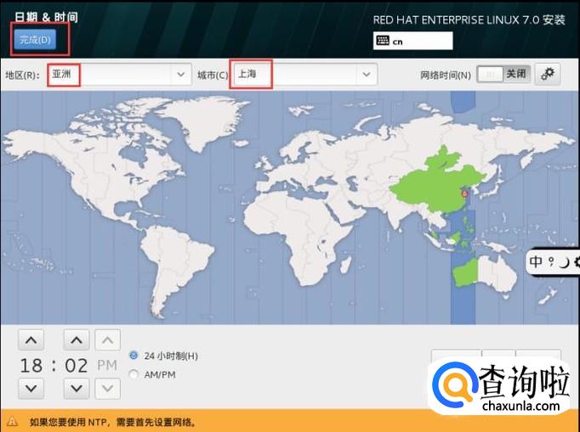
Task: Click the AM/PM up arrow
Action: (x=107, y=339)
